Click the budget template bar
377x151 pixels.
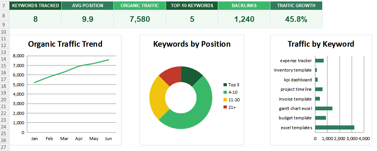click(321, 118)
